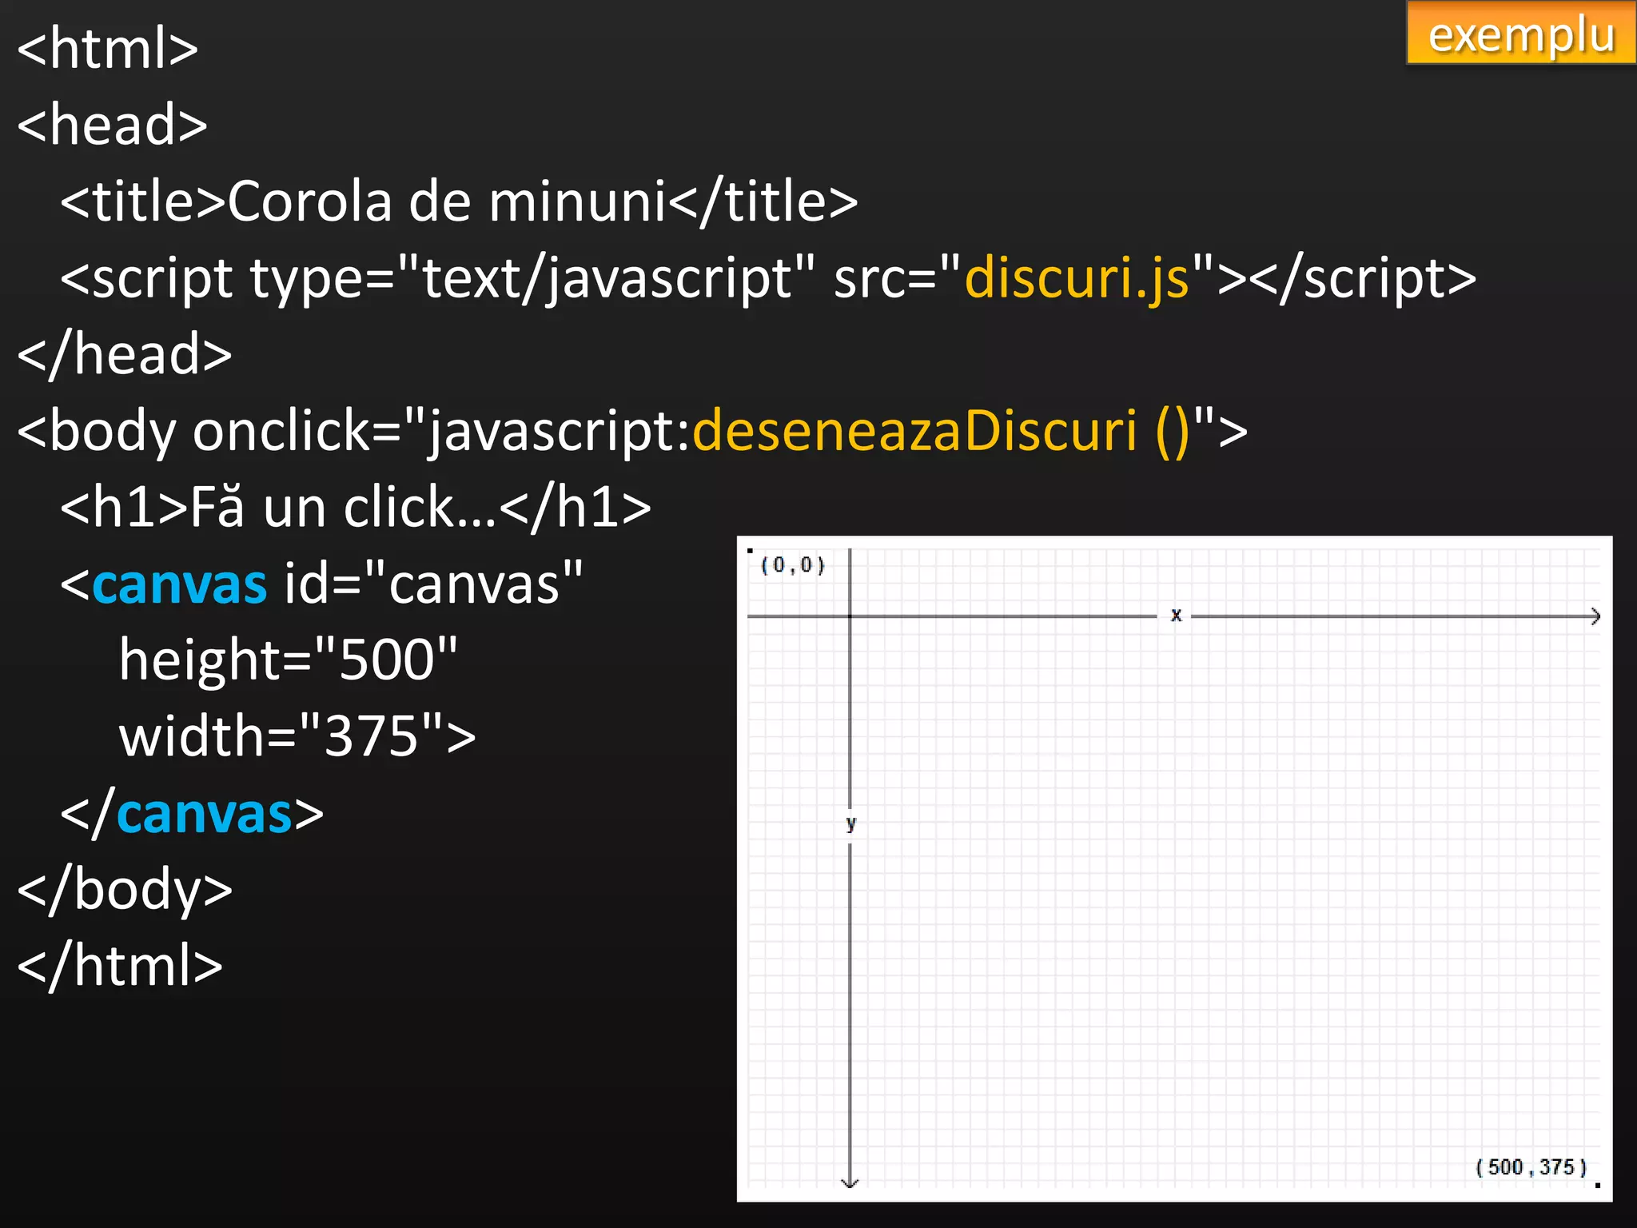Click the highlighted 'deseneazaDiscuri ()' function call

coord(942,431)
